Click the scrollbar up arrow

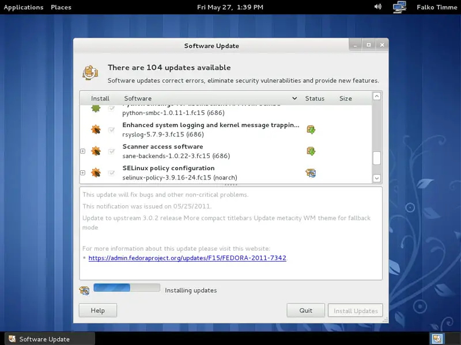tap(377, 96)
